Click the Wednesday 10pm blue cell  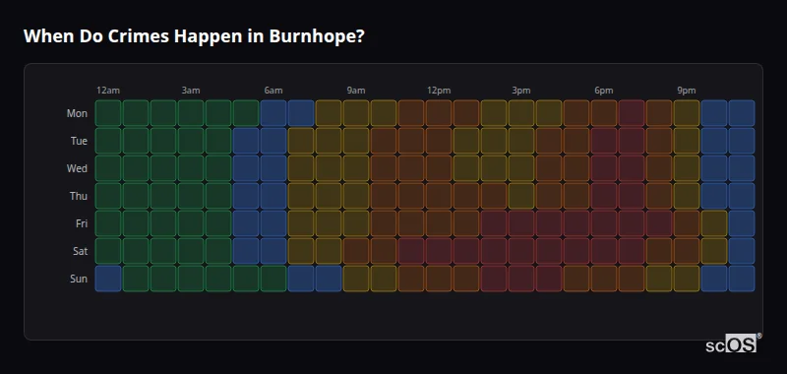pyautogui.click(x=714, y=168)
